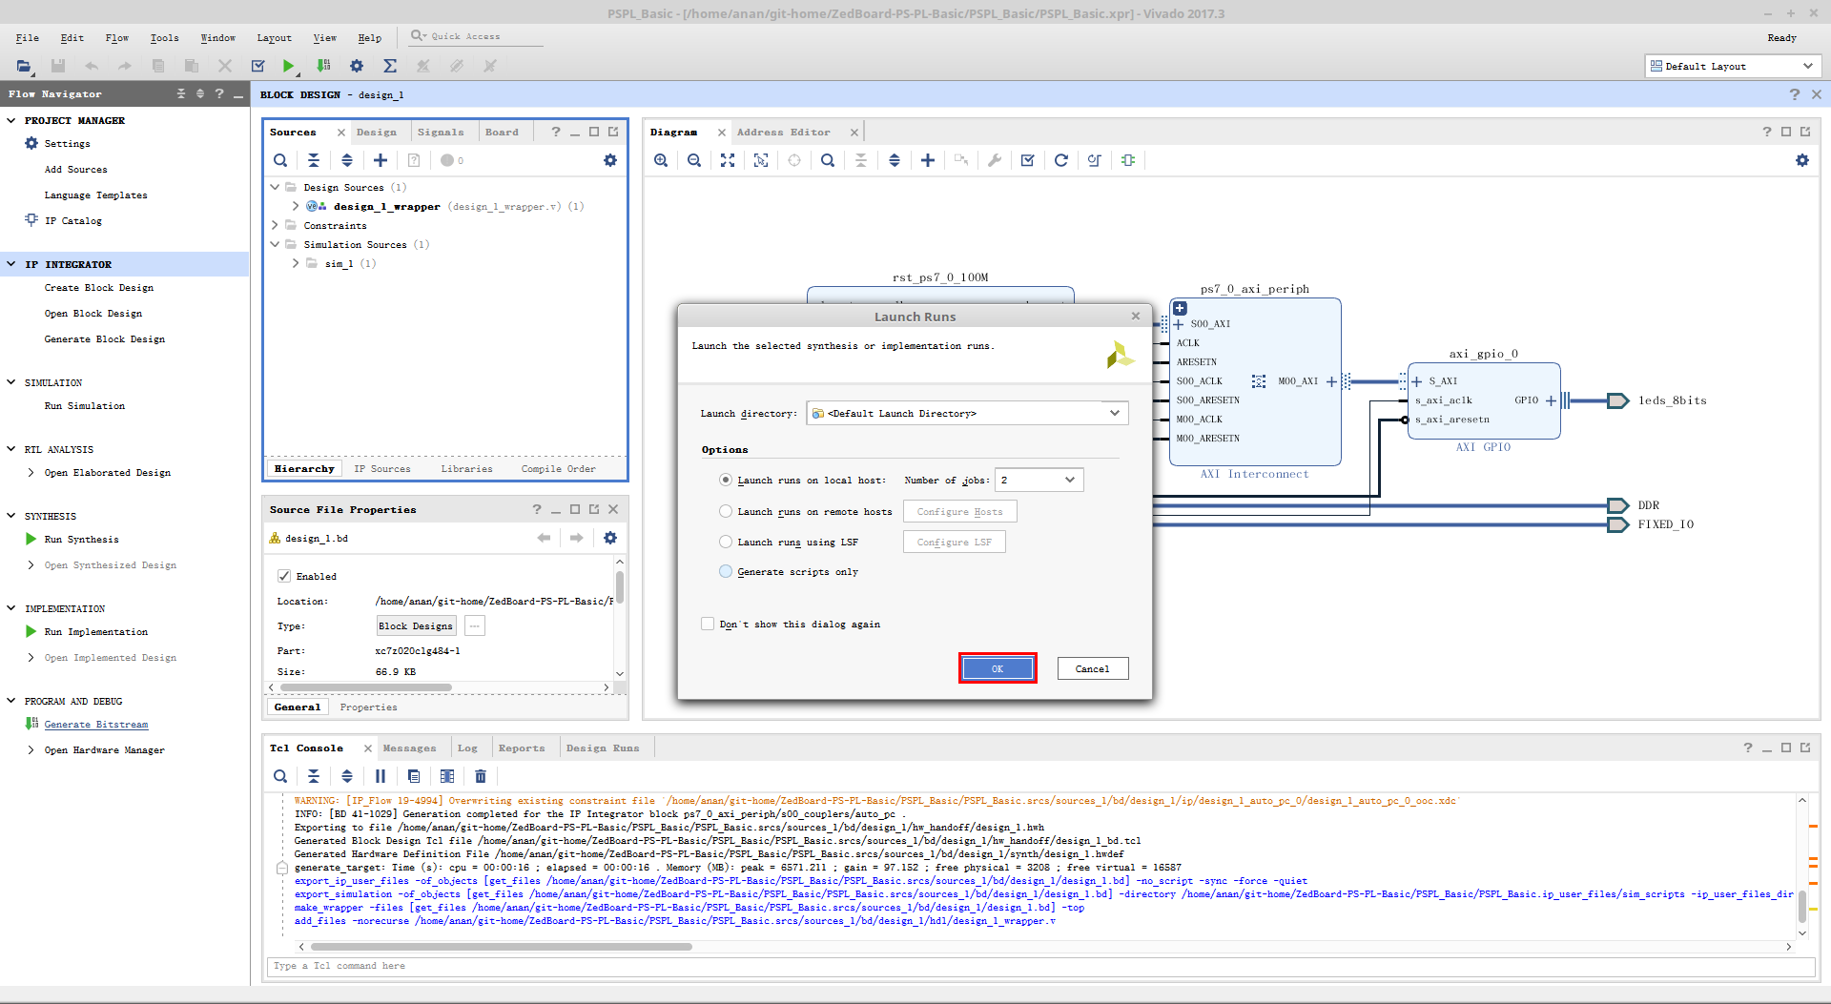Open Diagram settings gear
This screenshot has width=1831, height=1004.
coord(1802,160)
